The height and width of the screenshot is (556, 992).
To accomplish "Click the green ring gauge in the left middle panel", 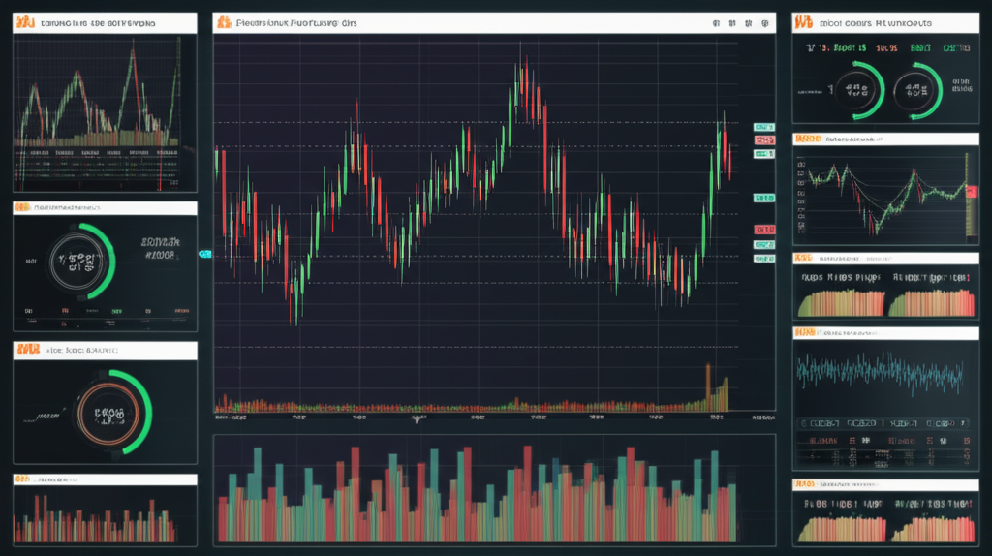I will pos(83,261).
